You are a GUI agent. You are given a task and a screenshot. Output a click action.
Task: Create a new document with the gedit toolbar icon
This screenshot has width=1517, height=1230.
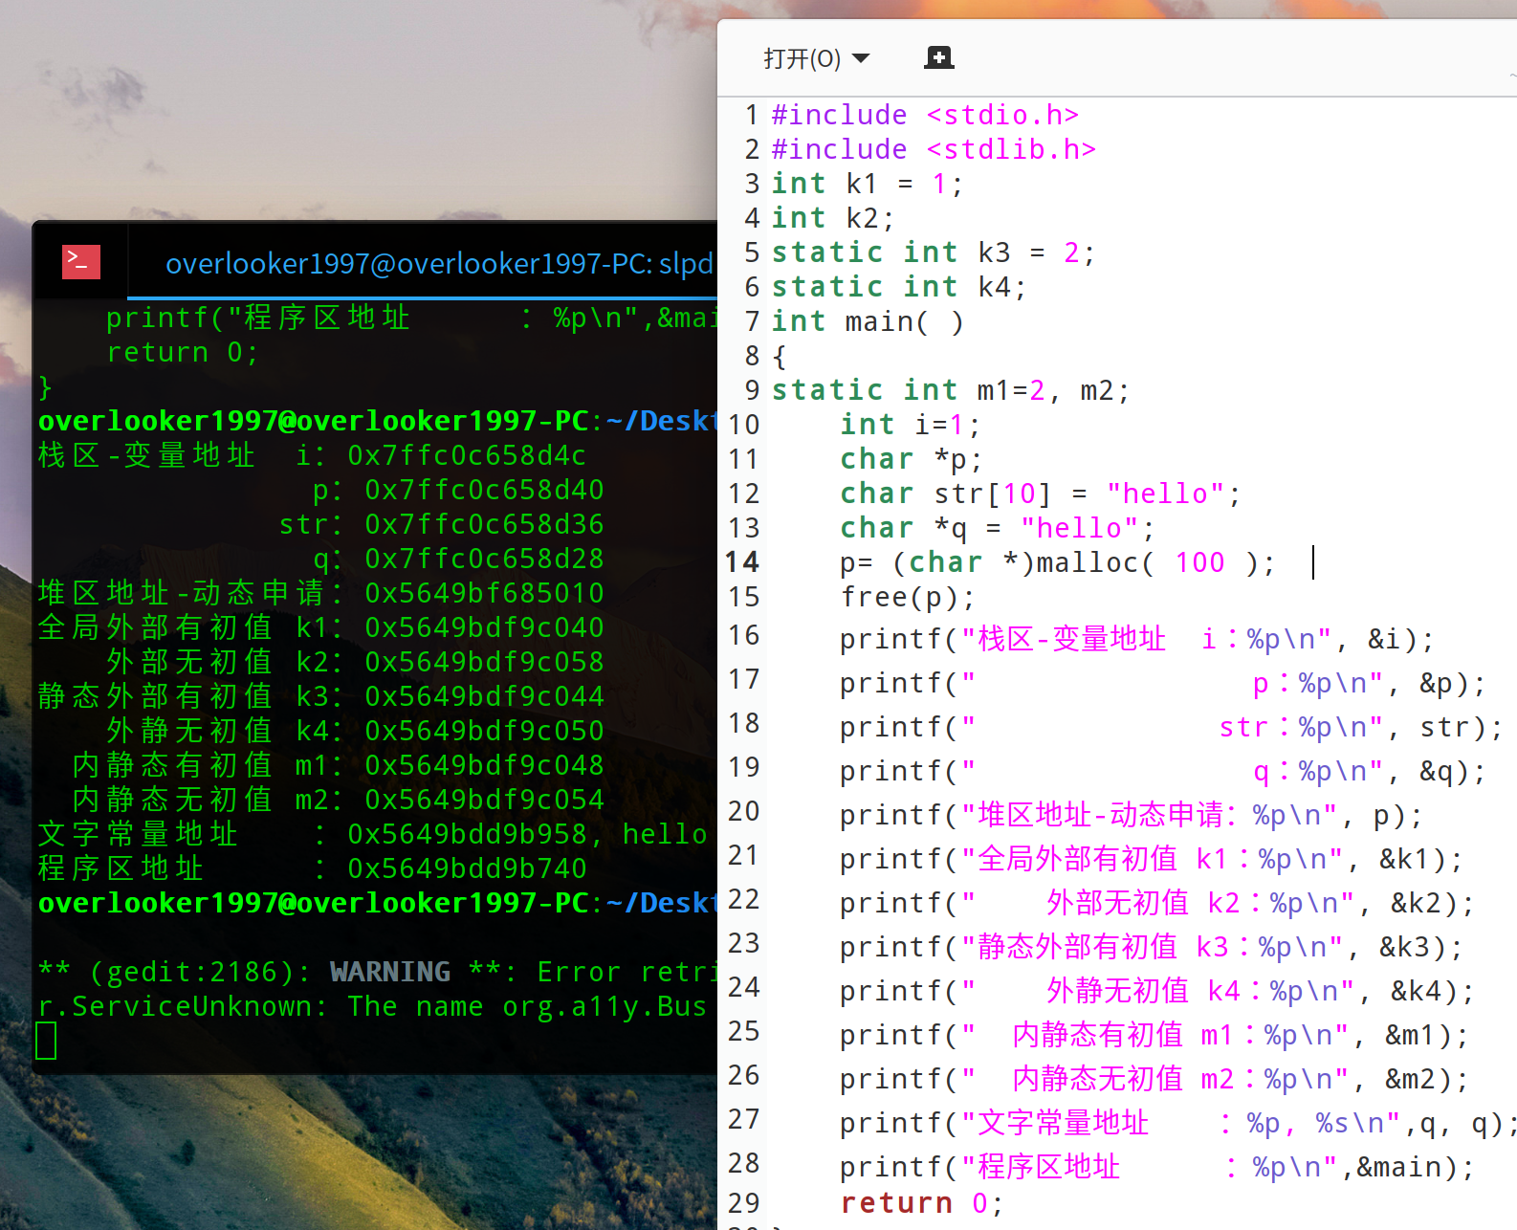pyautogui.click(x=938, y=58)
